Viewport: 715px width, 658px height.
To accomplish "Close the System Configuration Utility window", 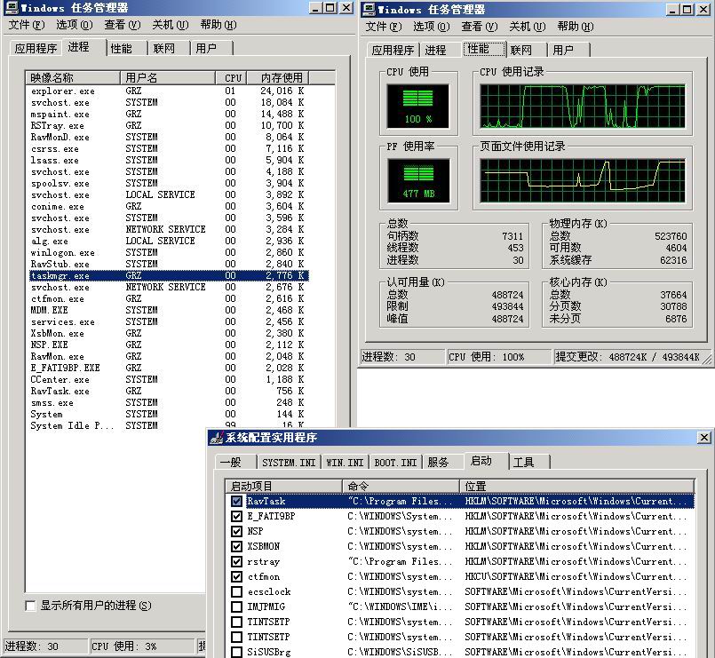I will coord(704,438).
